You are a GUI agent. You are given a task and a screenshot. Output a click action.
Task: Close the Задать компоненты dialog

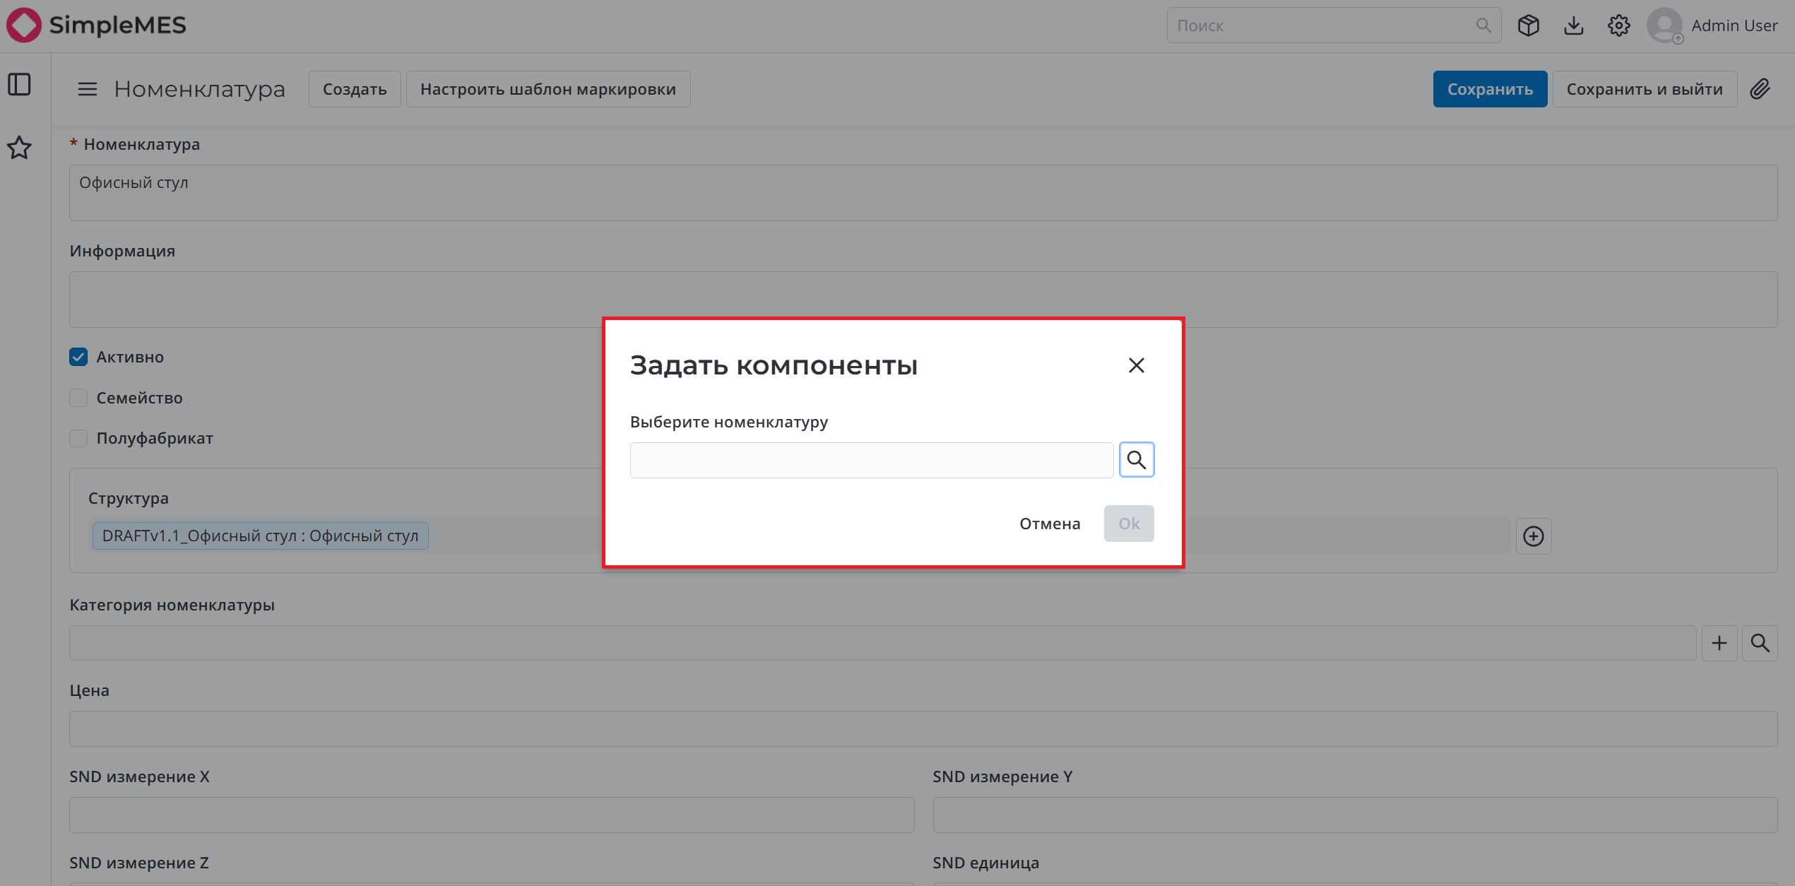[x=1137, y=365]
